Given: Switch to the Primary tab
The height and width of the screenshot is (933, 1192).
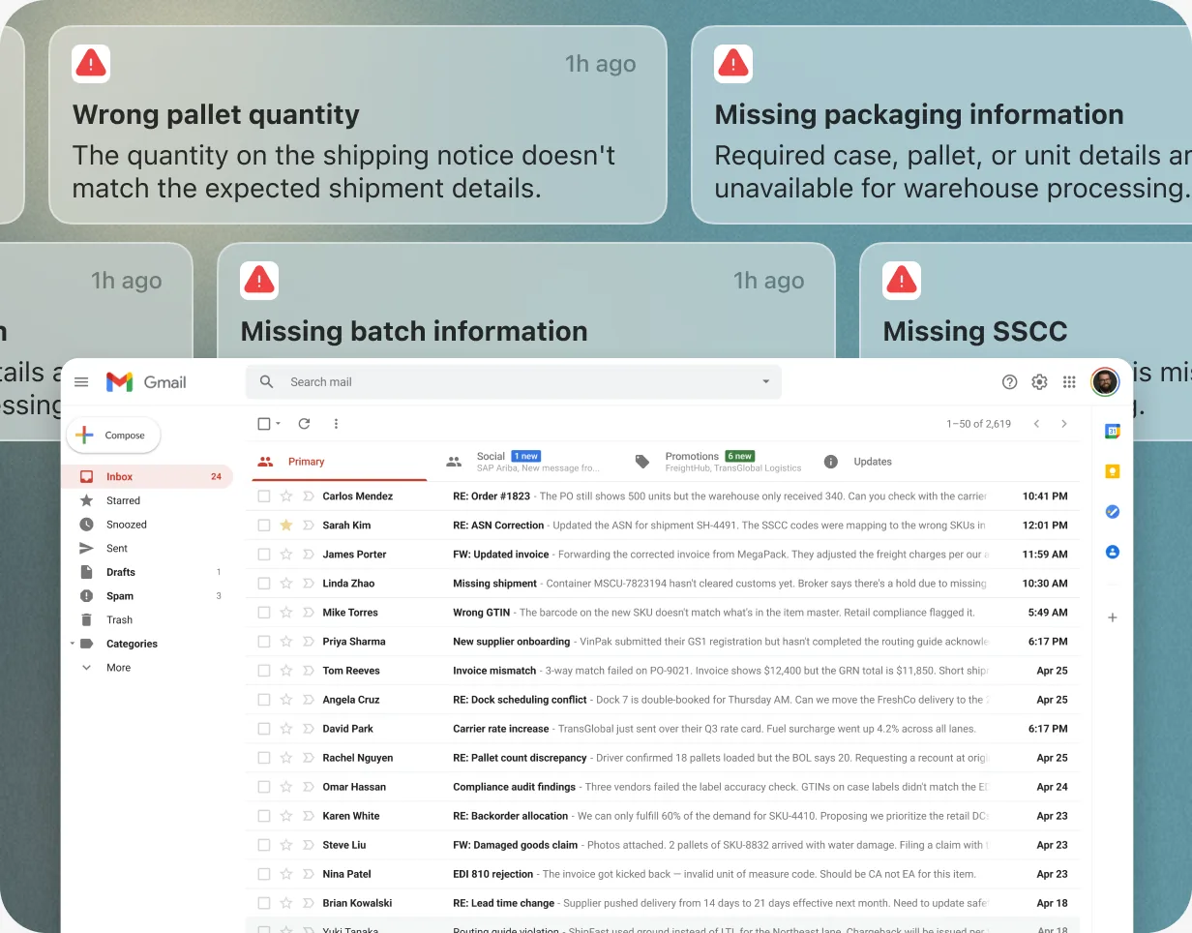Looking at the screenshot, I should pyautogui.click(x=339, y=462).
